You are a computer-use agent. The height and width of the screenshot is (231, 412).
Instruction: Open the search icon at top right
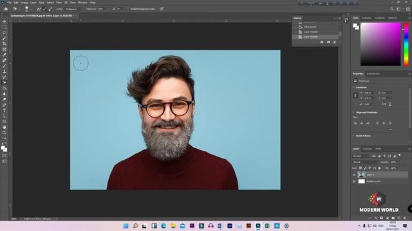pyautogui.click(x=392, y=9)
